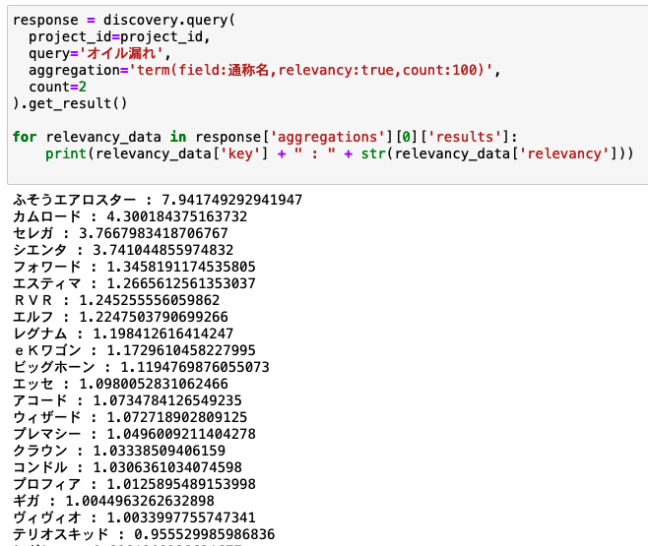
Task: Click output row 'レグナム : 1.198412616414247'
Action: coord(123,334)
